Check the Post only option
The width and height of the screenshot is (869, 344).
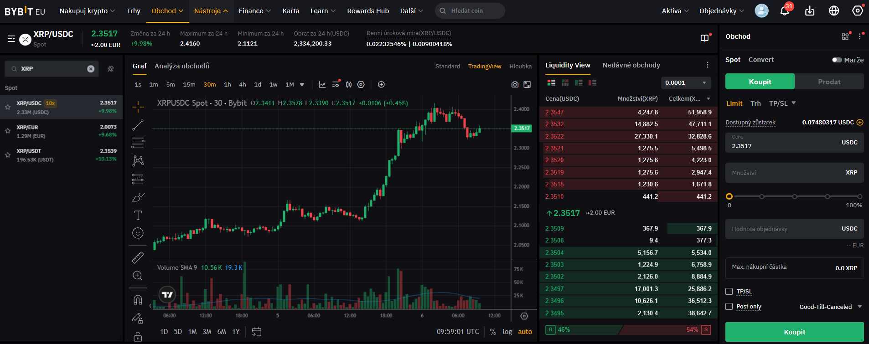click(729, 307)
